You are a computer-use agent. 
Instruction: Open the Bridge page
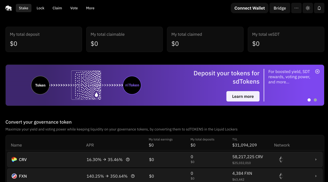(x=280, y=8)
